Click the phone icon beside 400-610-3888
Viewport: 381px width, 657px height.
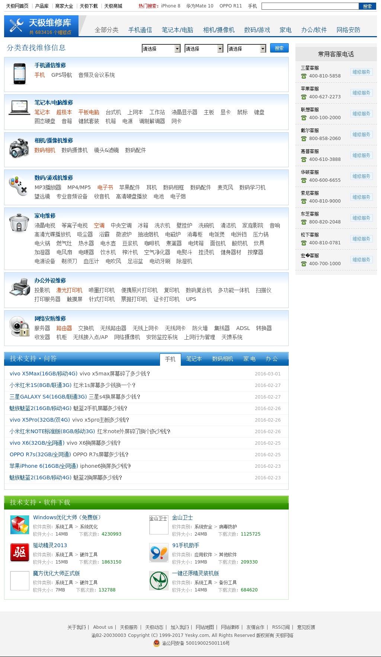click(x=304, y=159)
